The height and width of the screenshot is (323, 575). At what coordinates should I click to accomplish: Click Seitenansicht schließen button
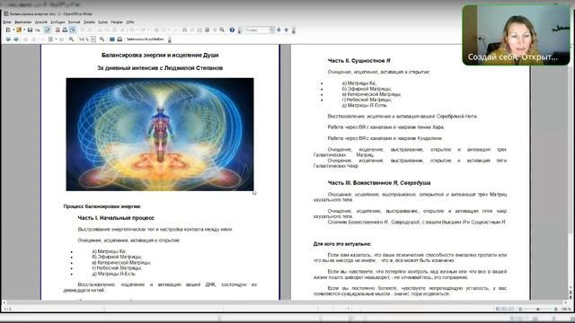tap(146, 39)
